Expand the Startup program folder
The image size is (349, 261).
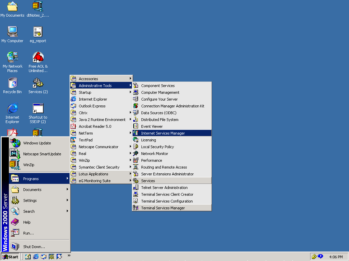(101, 92)
